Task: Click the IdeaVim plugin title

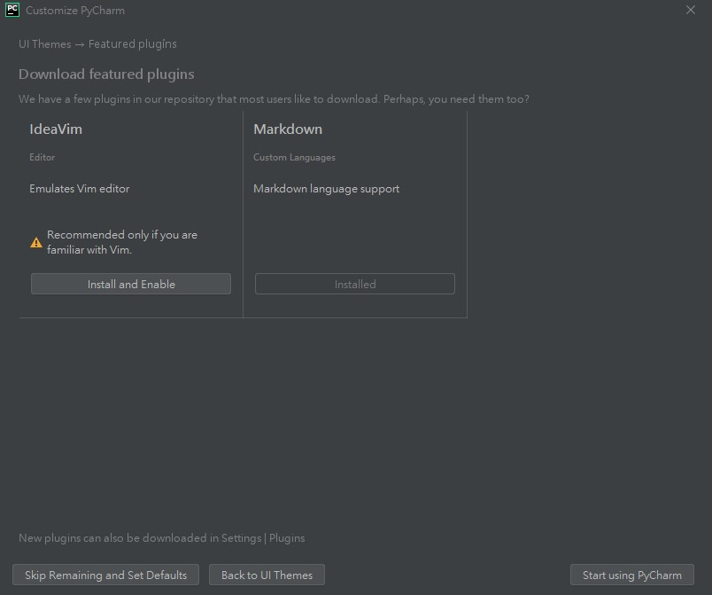Action: [56, 129]
